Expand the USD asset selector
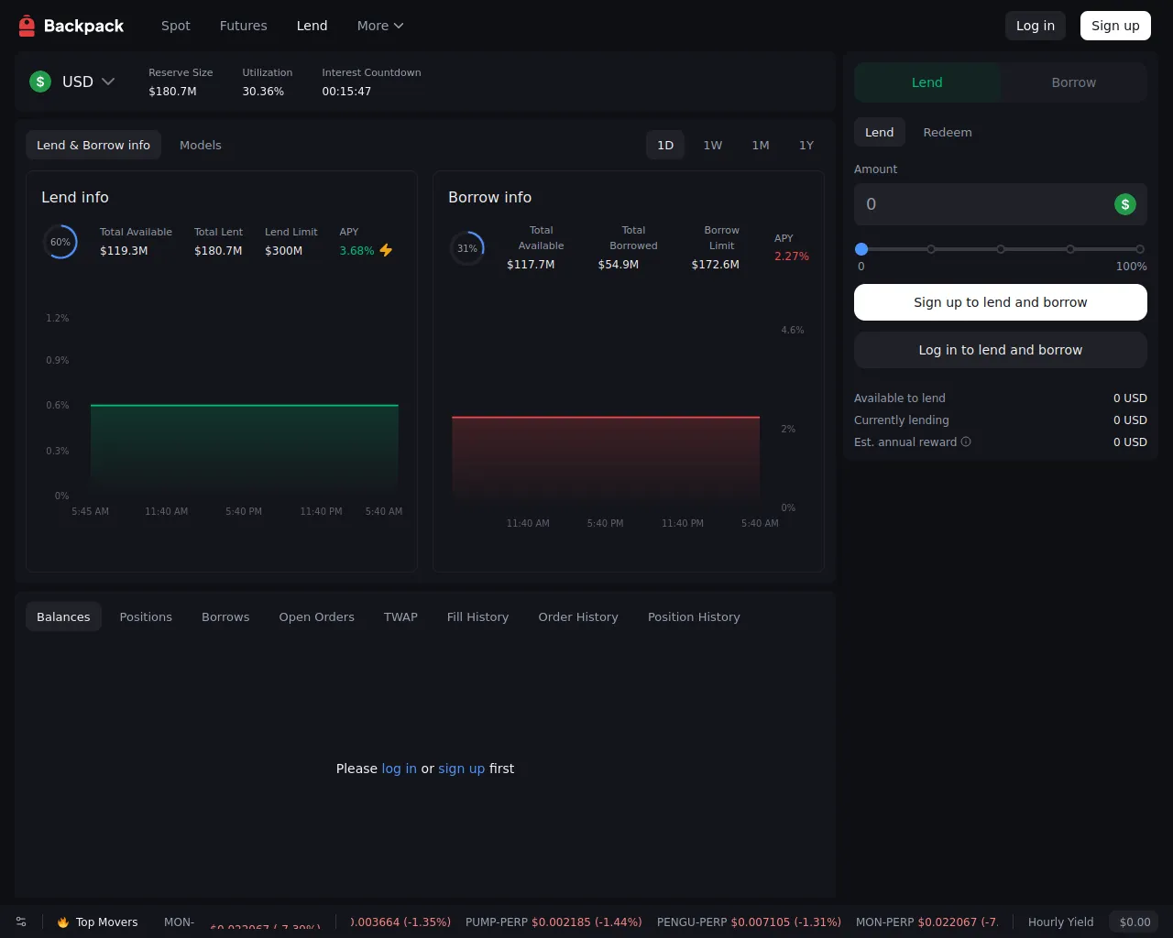Viewport: 1173px width, 938px height. click(x=107, y=82)
